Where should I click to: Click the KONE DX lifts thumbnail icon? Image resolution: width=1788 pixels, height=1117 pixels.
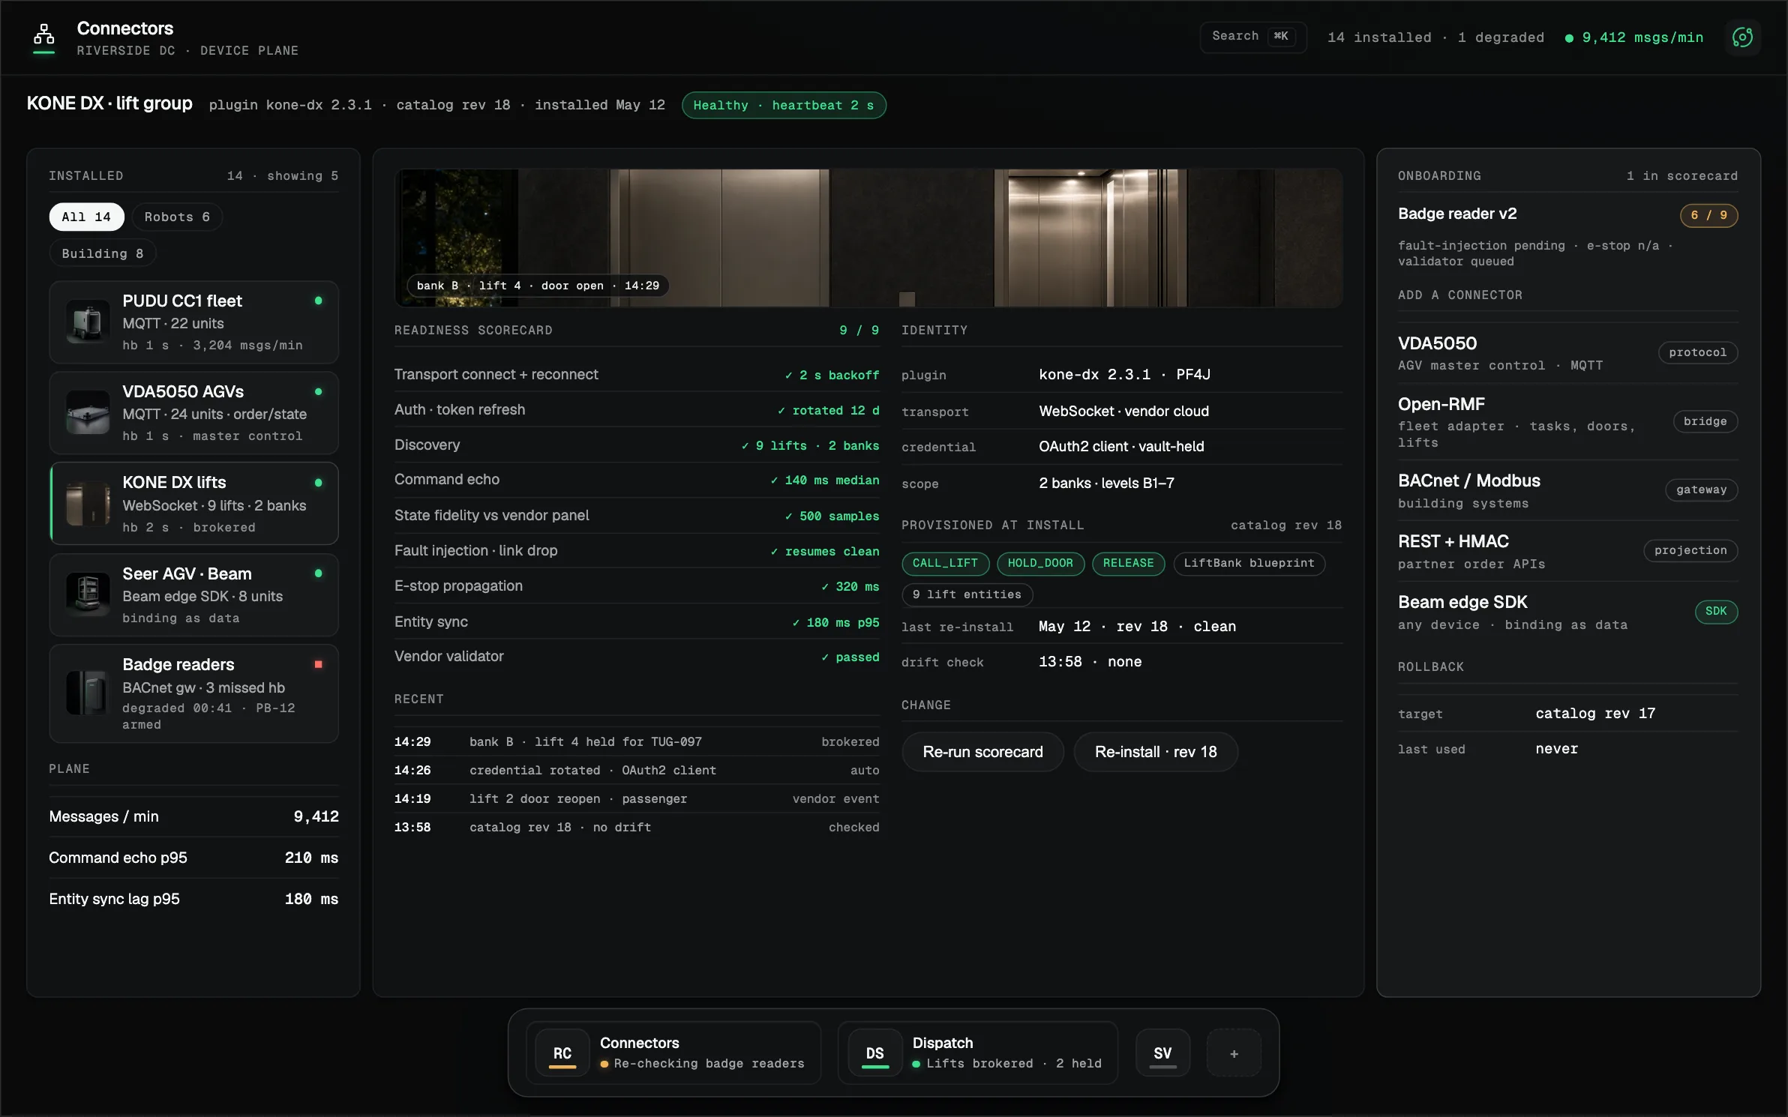pyautogui.click(x=88, y=504)
